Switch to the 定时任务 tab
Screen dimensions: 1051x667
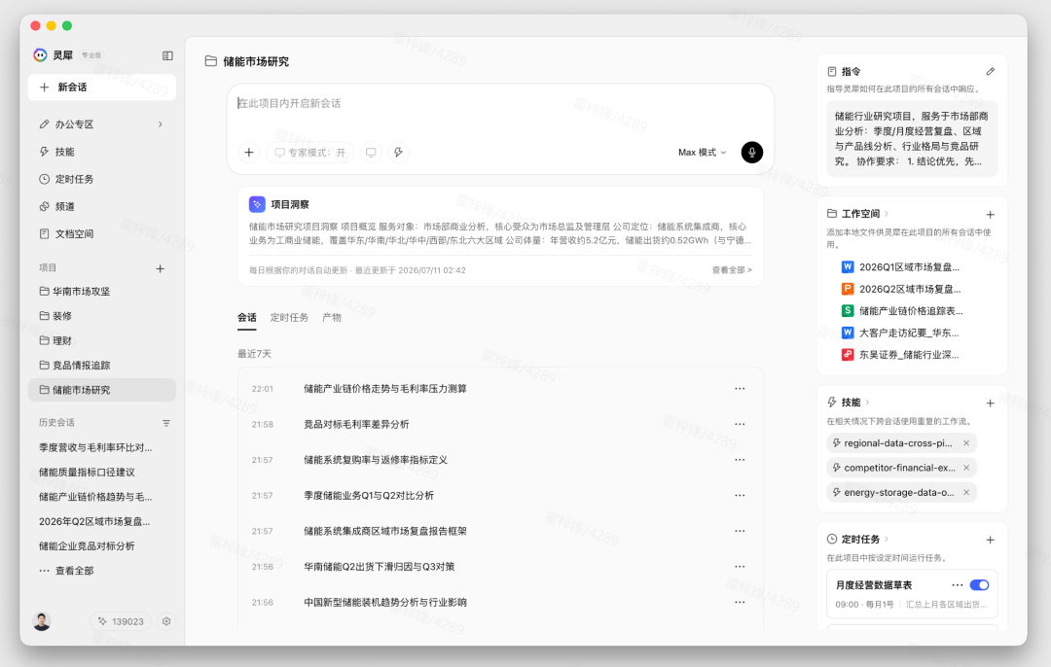289,317
